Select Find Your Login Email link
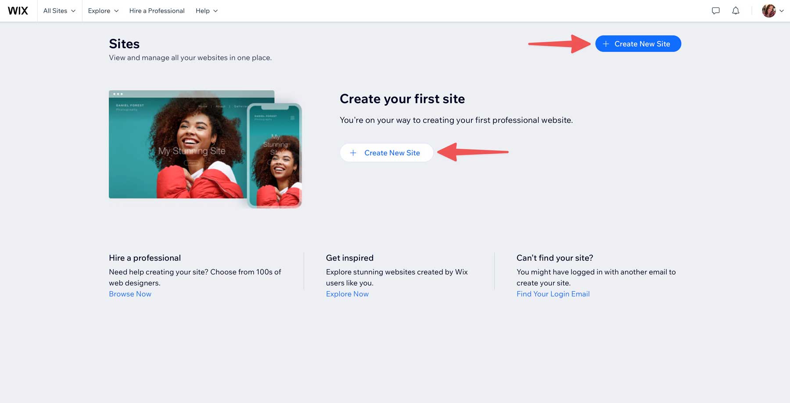Viewport: 790px width, 403px height. (553, 294)
